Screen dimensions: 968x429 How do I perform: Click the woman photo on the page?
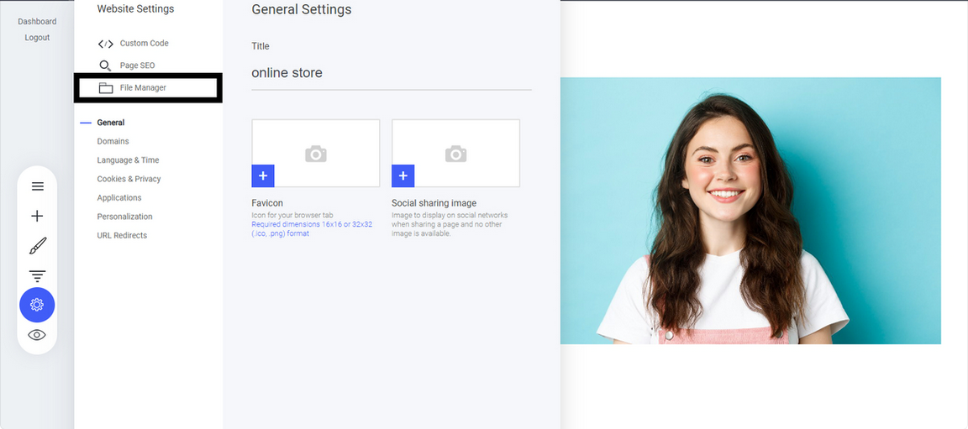[750, 211]
